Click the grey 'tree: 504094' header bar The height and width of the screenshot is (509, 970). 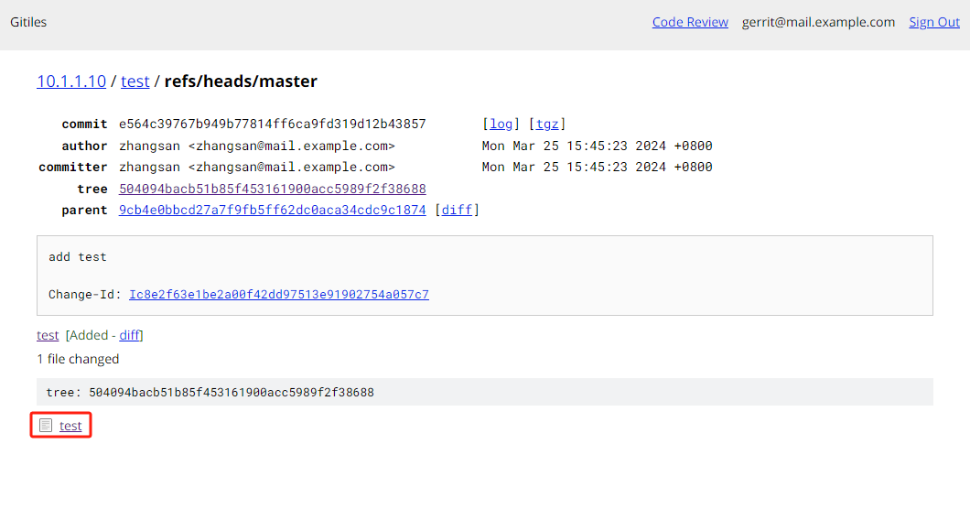484,392
